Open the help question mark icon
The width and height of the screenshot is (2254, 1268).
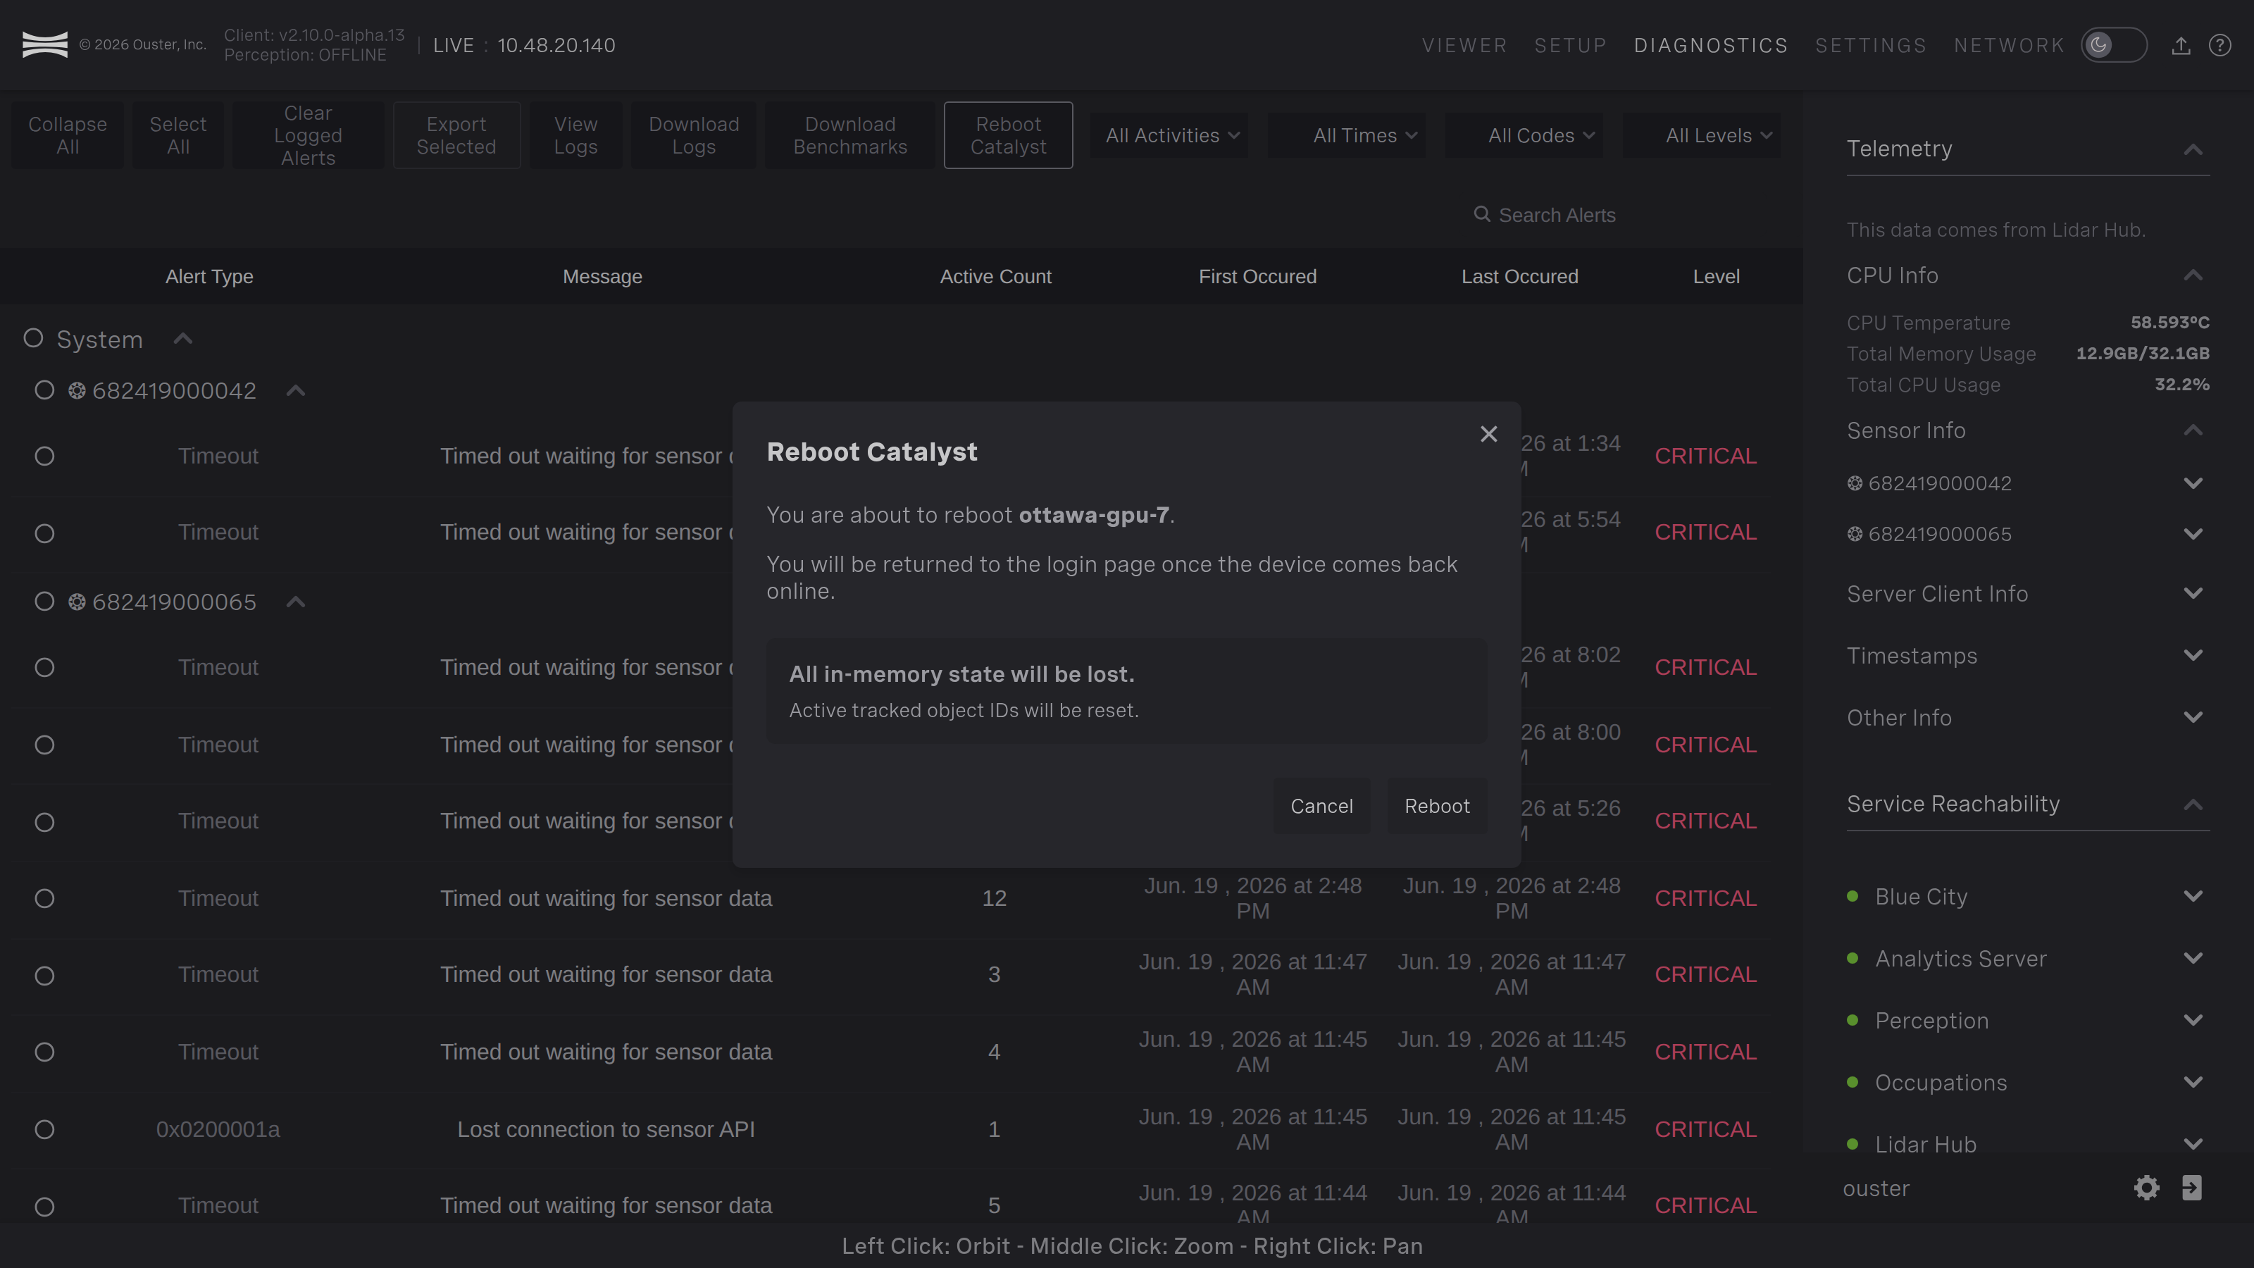tap(2220, 46)
